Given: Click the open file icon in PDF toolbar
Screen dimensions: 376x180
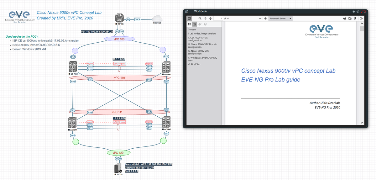Looking at the screenshot, I should (350, 19).
